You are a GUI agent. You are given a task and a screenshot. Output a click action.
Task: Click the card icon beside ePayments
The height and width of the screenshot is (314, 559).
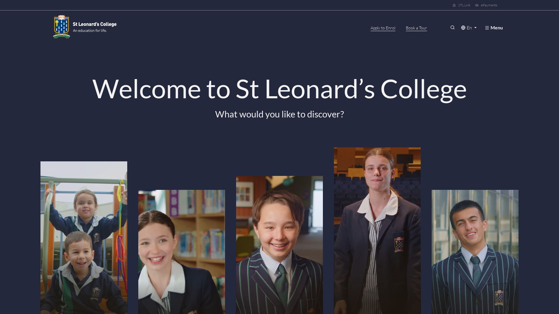pyautogui.click(x=477, y=5)
